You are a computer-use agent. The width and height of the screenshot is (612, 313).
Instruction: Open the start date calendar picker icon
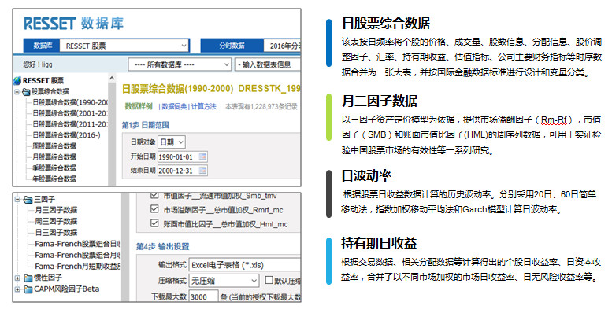tap(202, 156)
